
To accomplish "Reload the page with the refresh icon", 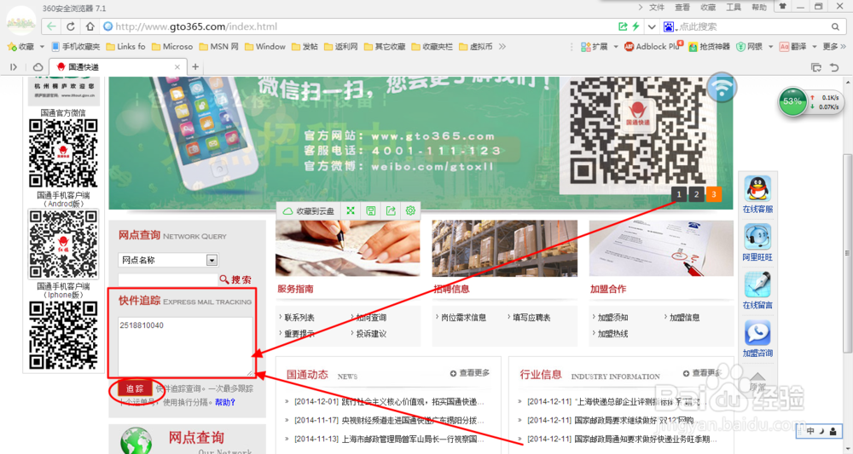I will pyautogui.click(x=71, y=26).
